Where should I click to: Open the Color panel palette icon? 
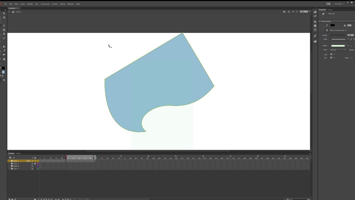315,12
